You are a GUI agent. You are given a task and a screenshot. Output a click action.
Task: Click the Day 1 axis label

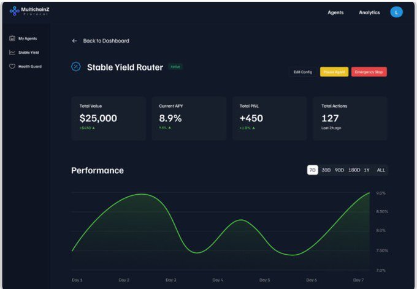77,280
